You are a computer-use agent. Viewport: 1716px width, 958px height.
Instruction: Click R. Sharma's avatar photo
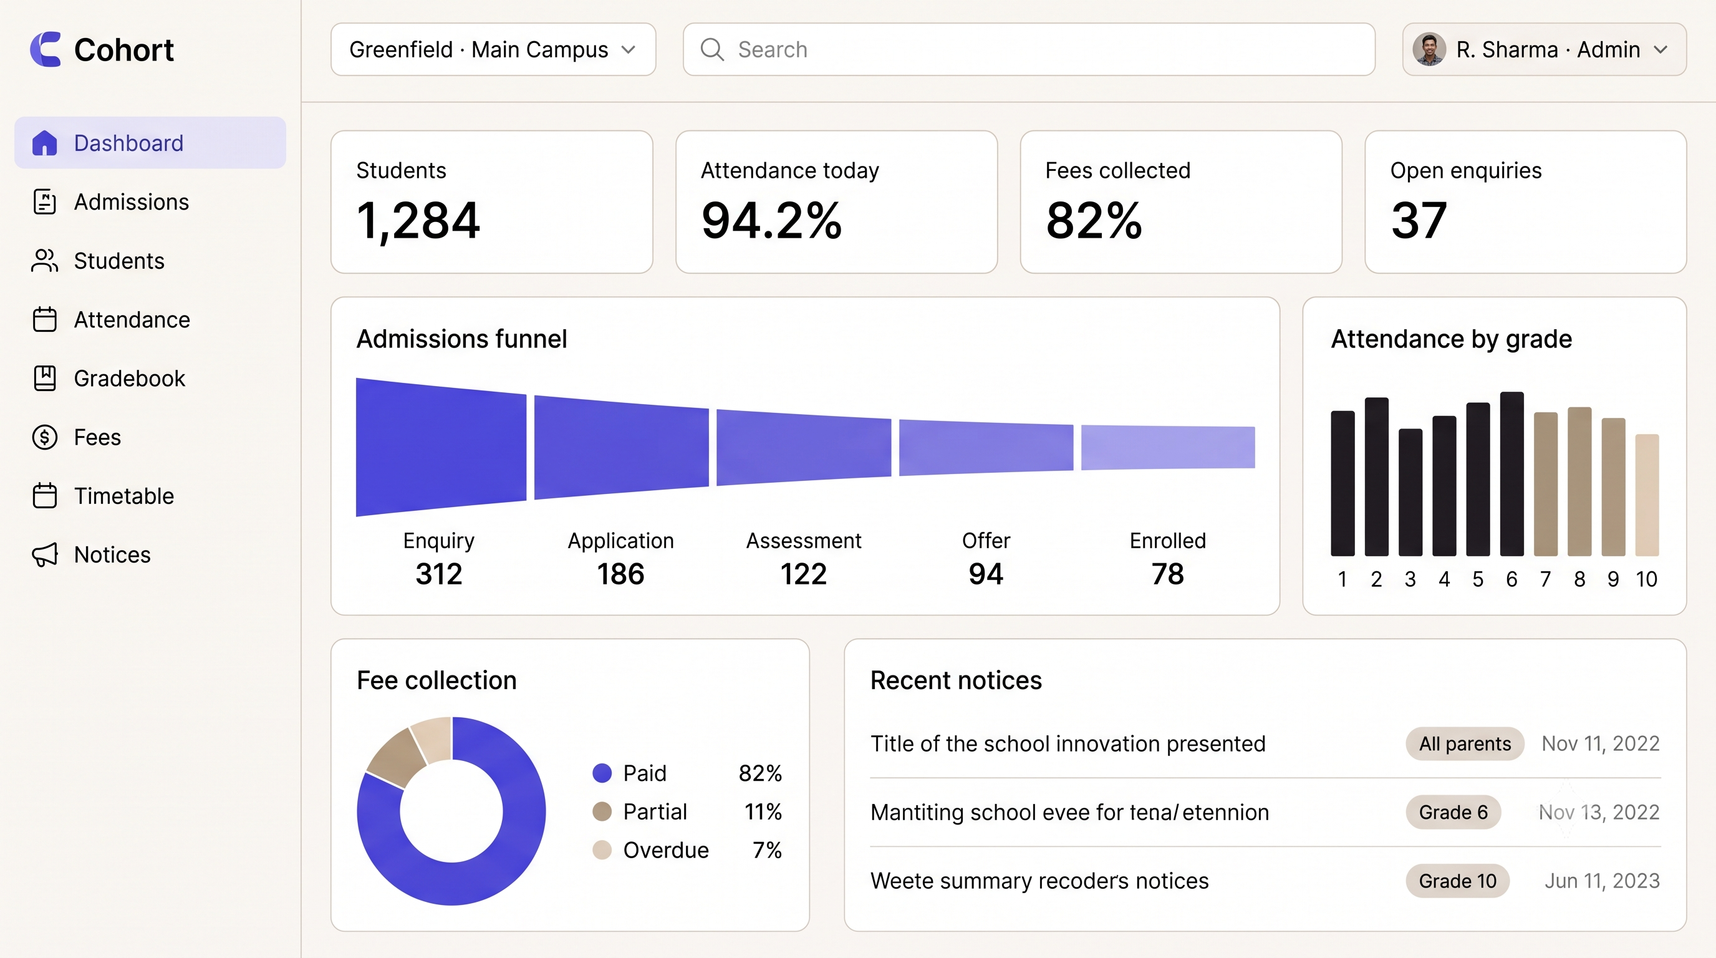pyautogui.click(x=1429, y=49)
